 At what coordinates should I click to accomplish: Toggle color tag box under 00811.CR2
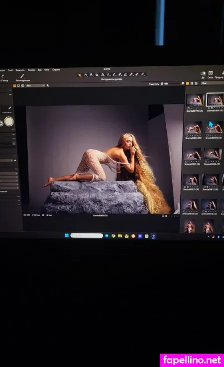coord(185,187)
